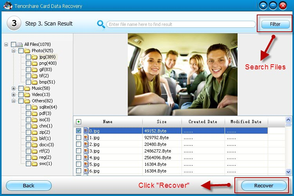Click the 4.jpg file icon
294x196 pixels.
[86, 158]
